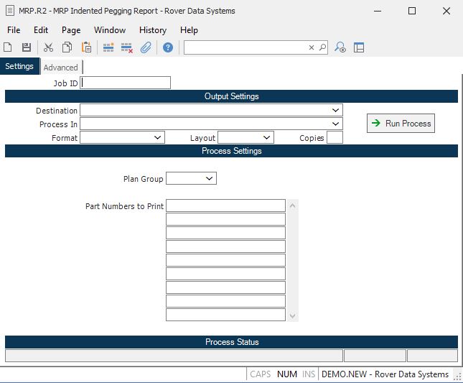463x383 pixels.
Task: Click the Copy icon in toolbar
Action: (x=67, y=47)
